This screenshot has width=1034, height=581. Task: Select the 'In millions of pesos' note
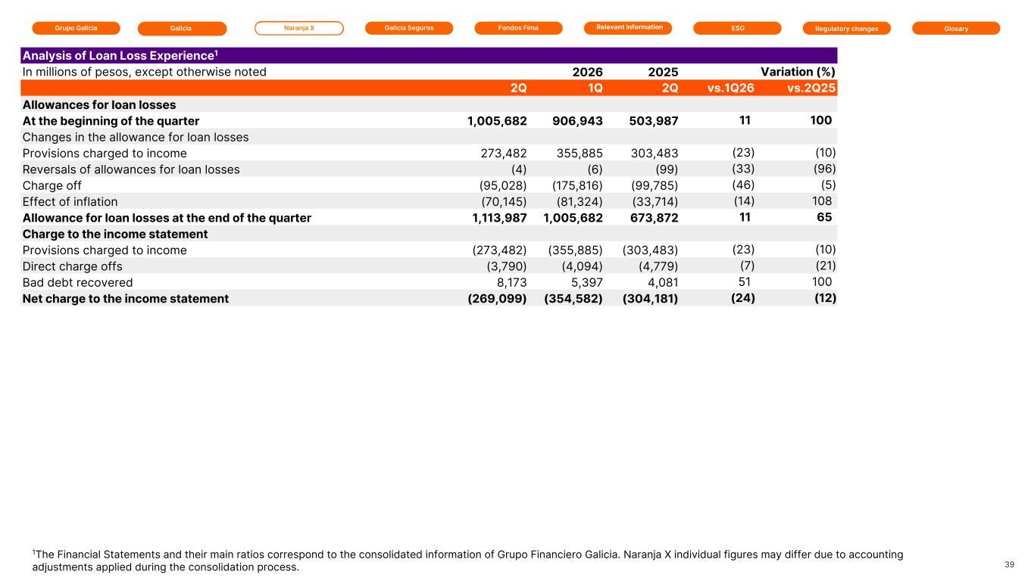(145, 72)
